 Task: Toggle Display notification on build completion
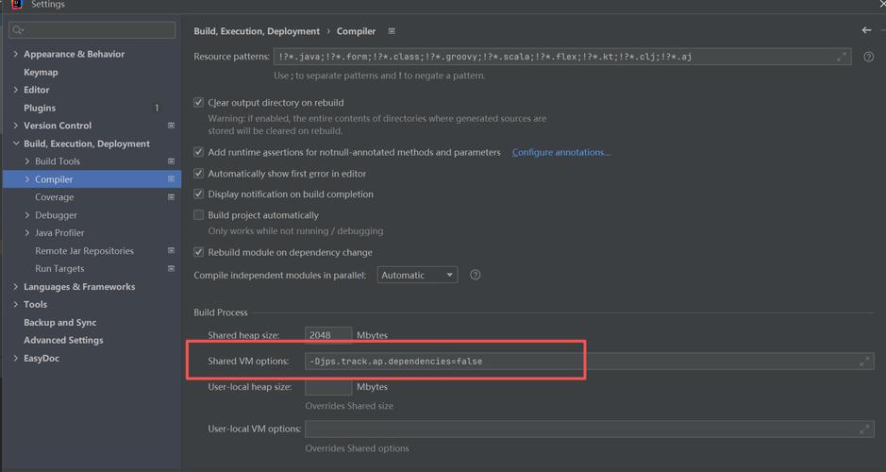[198, 194]
